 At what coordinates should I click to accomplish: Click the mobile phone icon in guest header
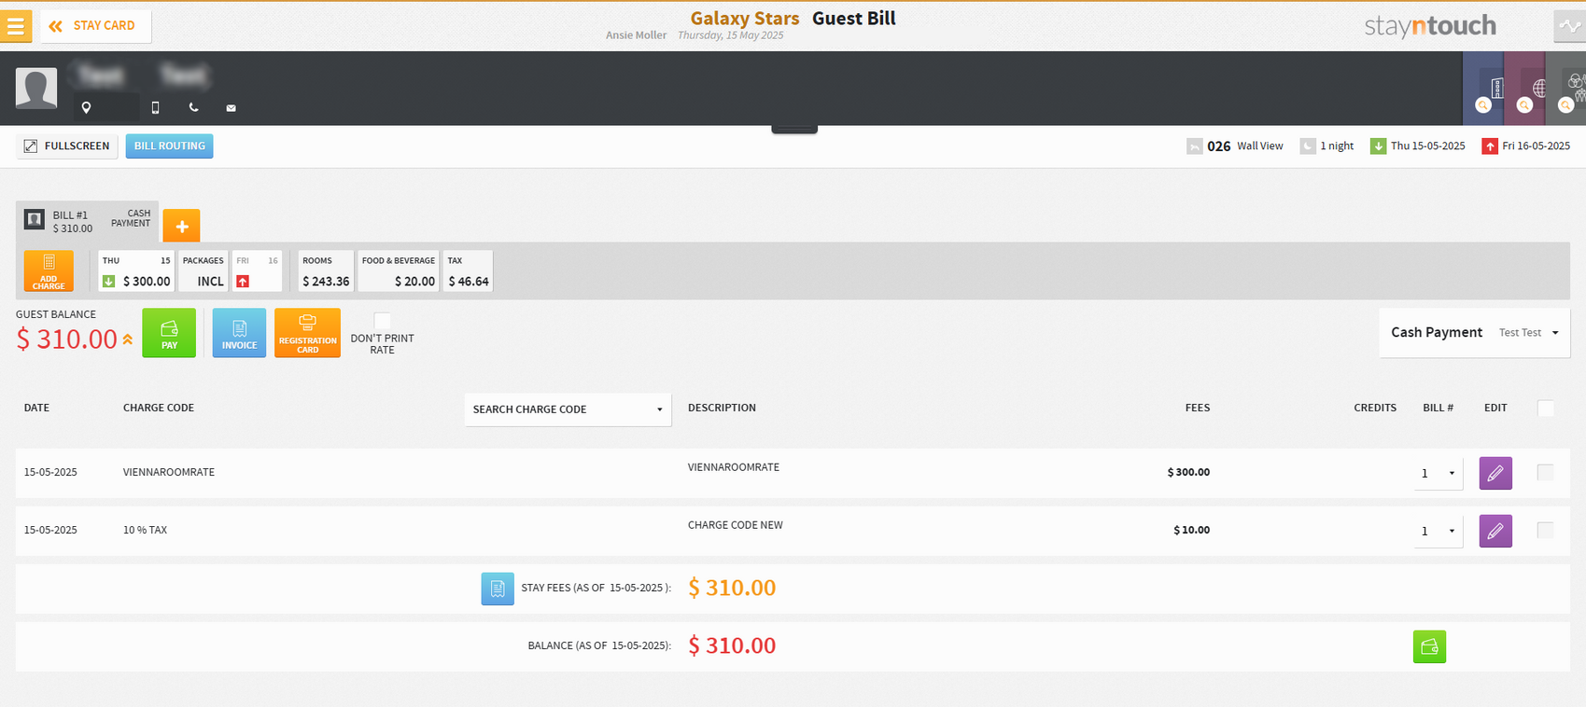point(155,107)
